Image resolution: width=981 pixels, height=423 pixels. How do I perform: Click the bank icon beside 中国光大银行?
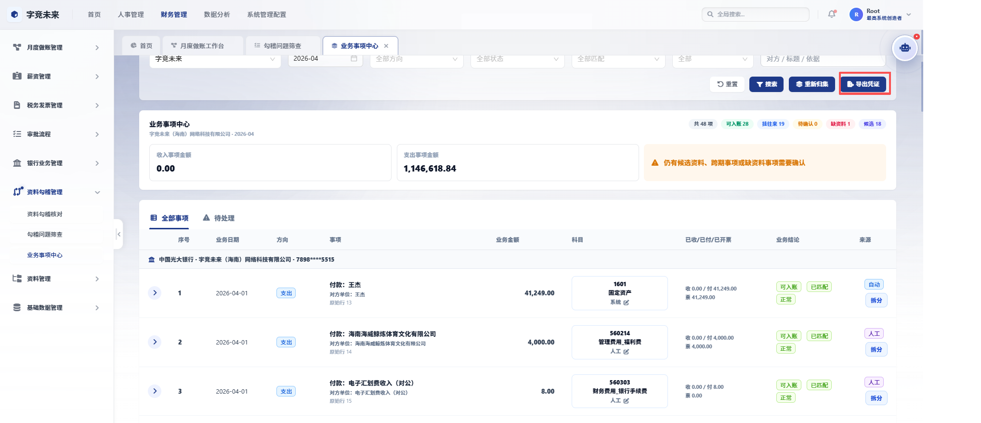coord(152,259)
